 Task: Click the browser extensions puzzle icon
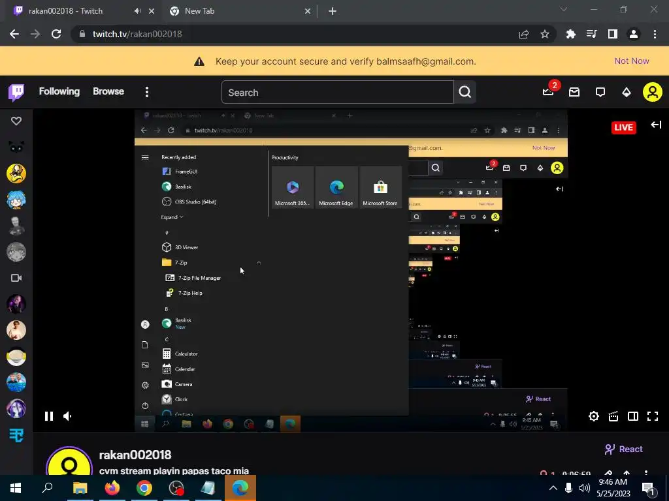coord(570,34)
